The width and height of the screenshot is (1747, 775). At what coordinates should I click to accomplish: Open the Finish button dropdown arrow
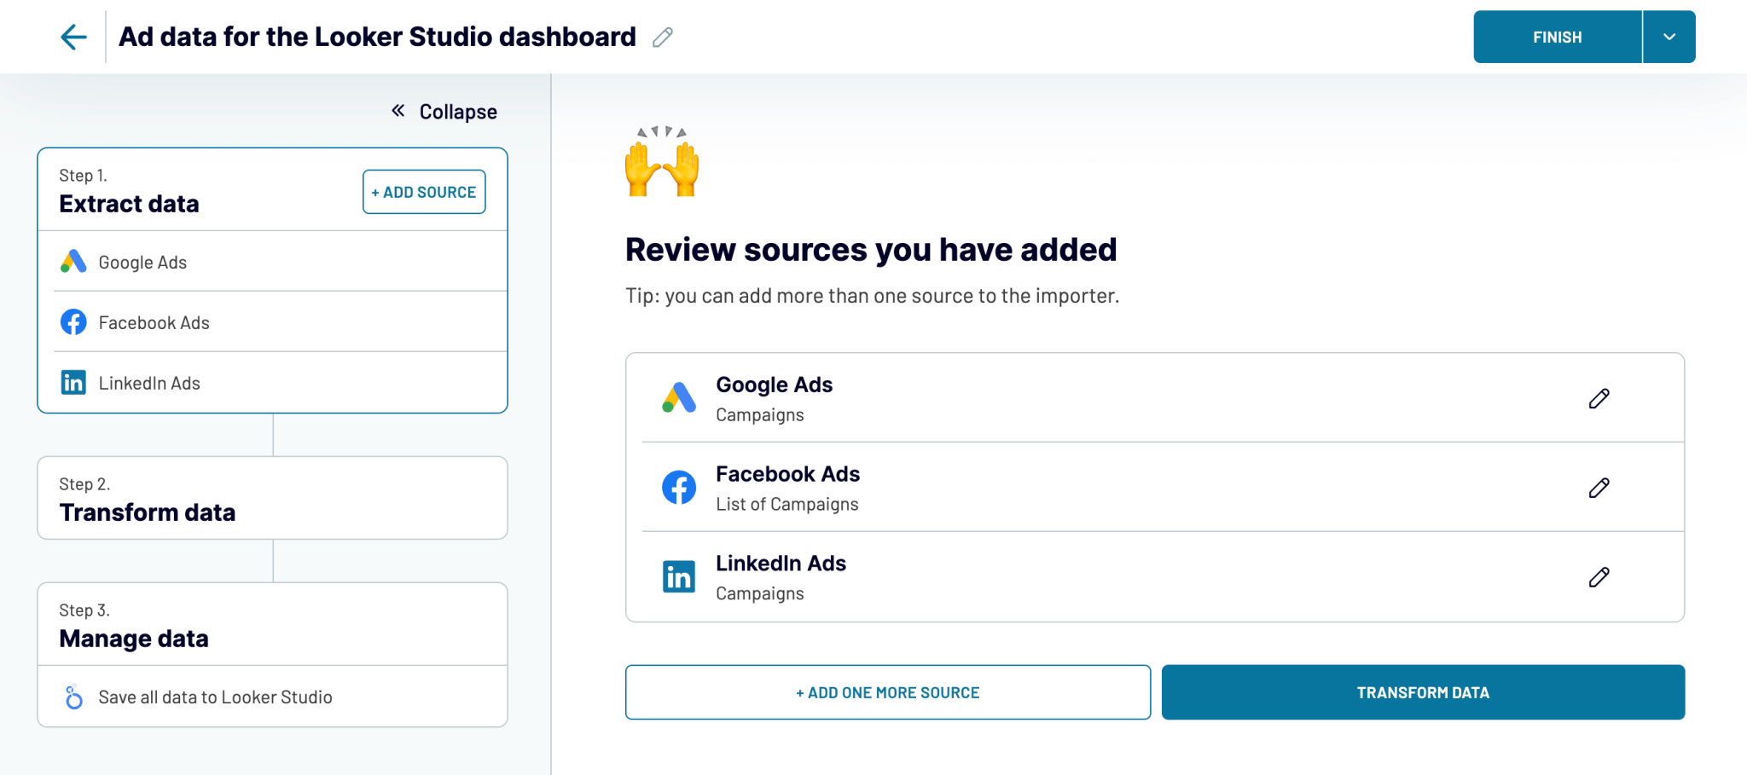click(x=1669, y=37)
